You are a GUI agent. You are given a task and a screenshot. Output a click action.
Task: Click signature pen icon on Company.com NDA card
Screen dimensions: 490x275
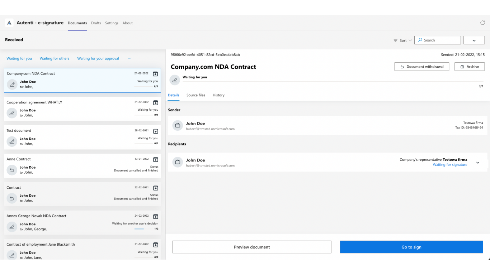click(12, 85)
